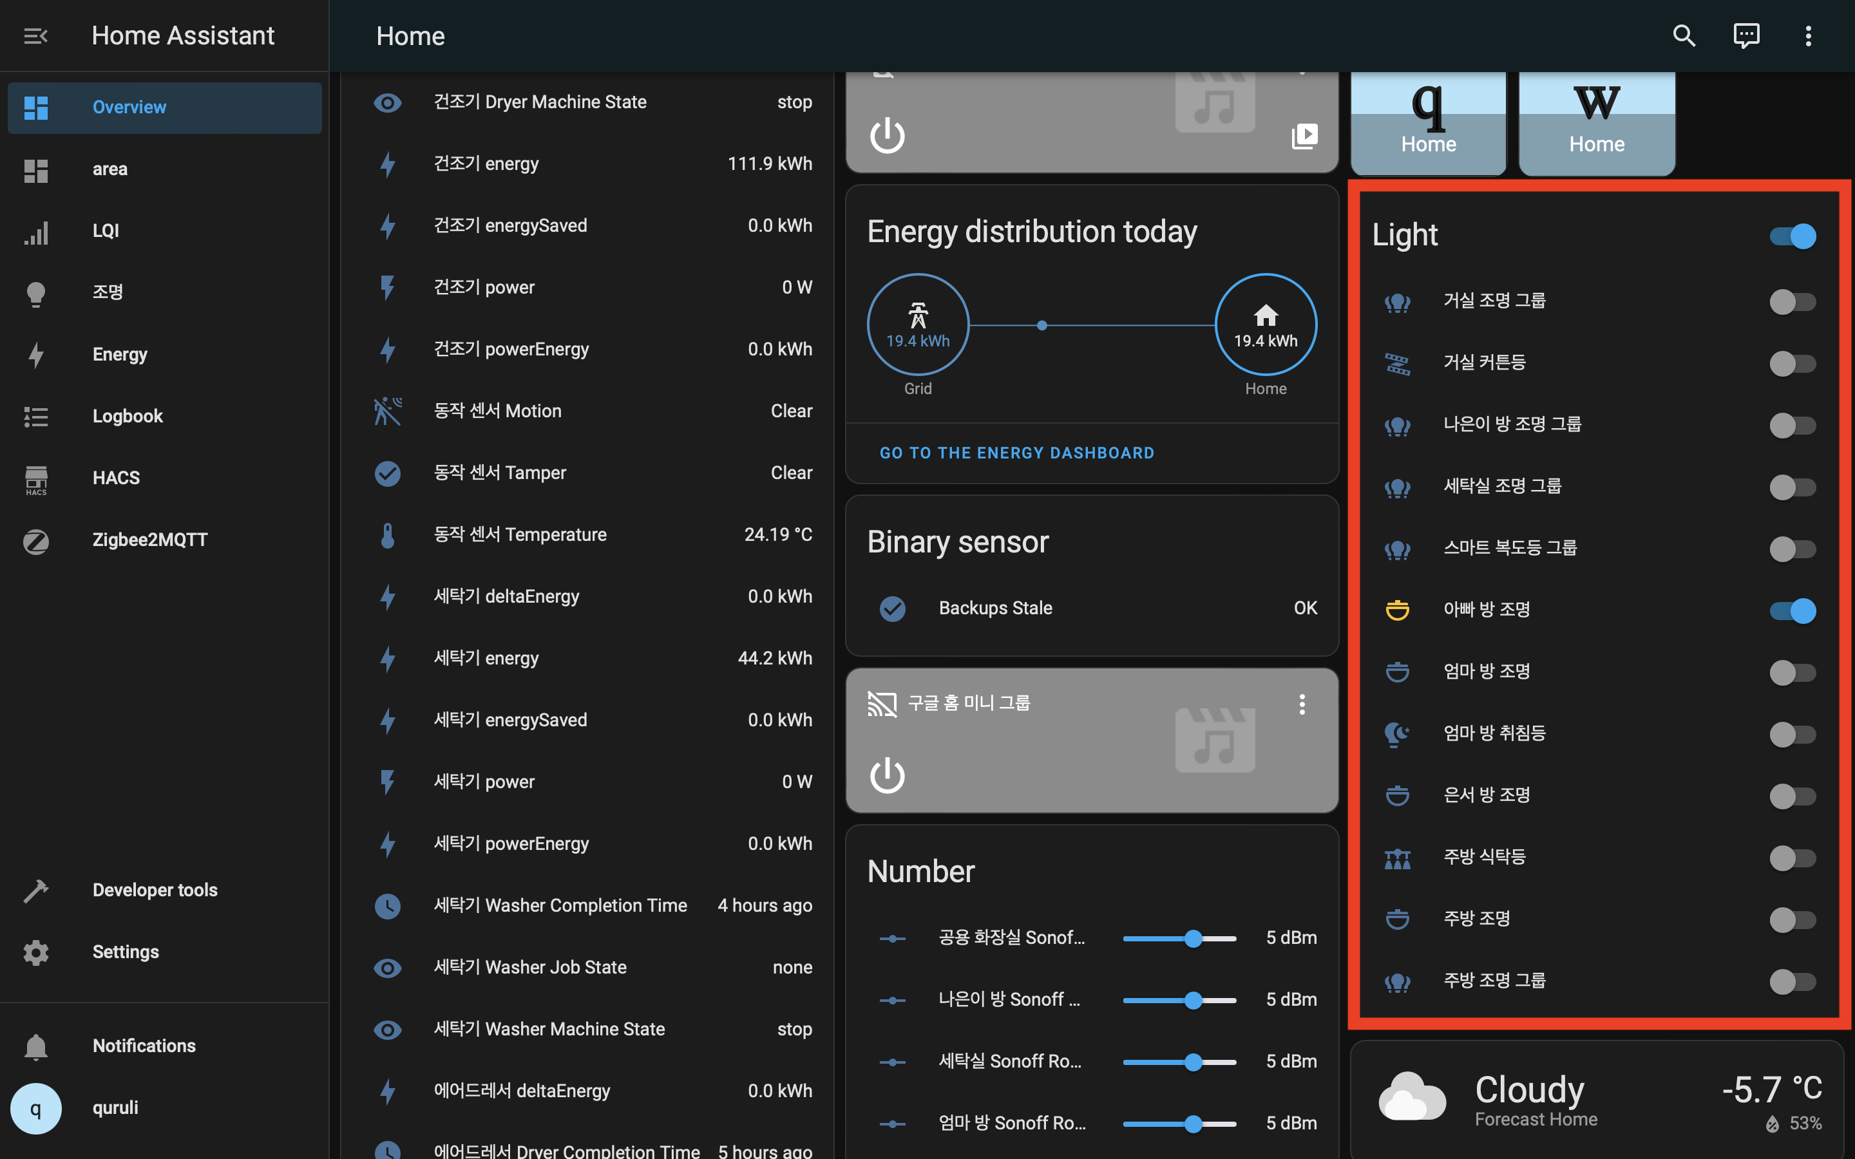
Task: Open the search icon in header
Action: [x=1683, y=35]
